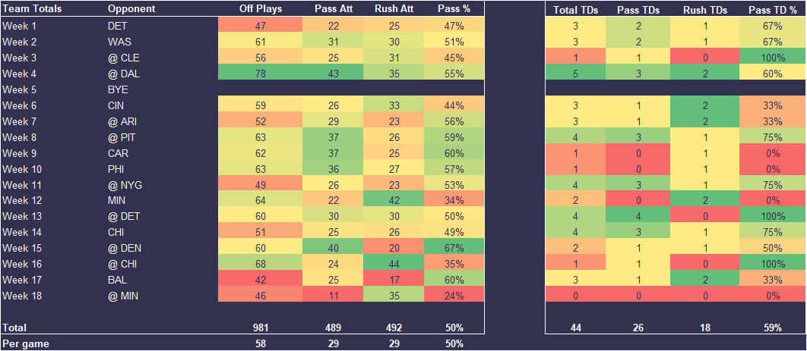Select Week 4 Off Plays cell showing 78
The image size is (807, 351).
click(260, 73)
